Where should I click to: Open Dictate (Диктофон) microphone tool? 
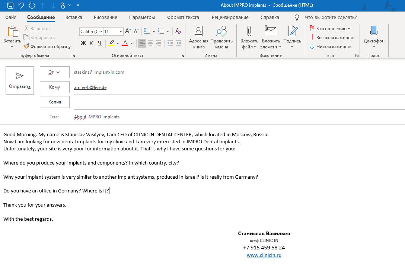click(374, 37)
